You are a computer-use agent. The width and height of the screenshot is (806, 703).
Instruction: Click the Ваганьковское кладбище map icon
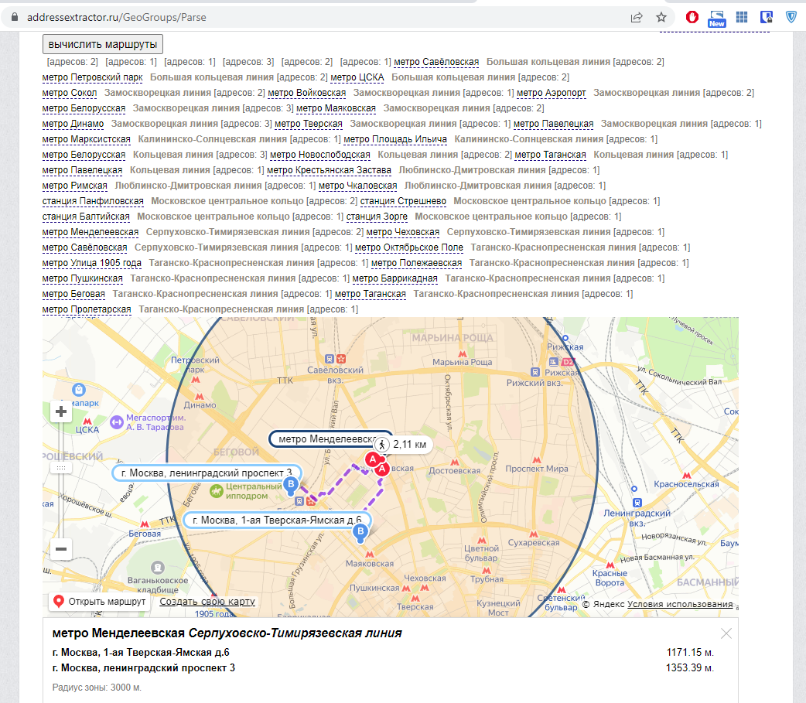[x=158, y=568]
